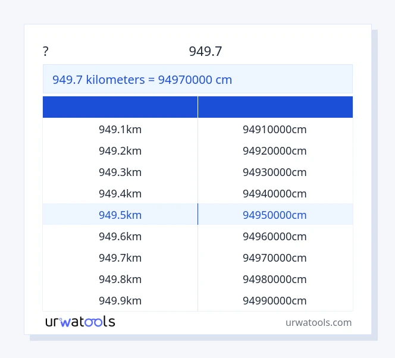Click the left blue table header
This screenshot has width=395, height=358.
click(120, 107)
